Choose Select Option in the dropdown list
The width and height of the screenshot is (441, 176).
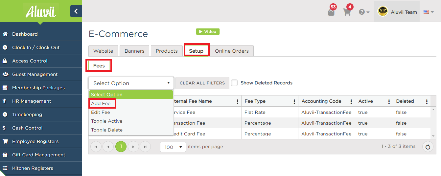pyautogui.click(x=131, y=95)
